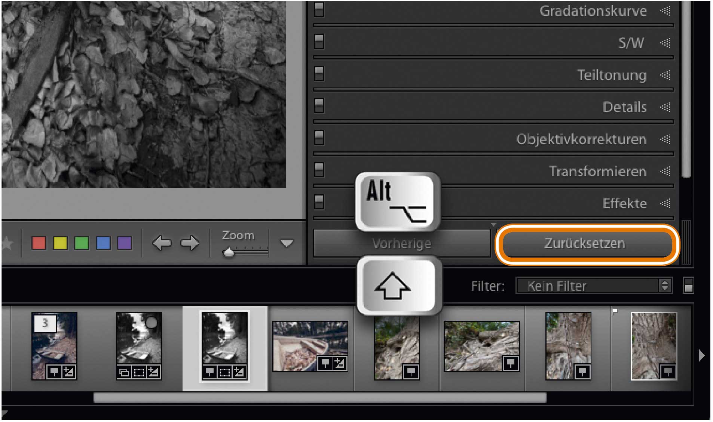The height and width of the screenshot is (422, 713).
Task: Click the Vorherige button
Action: (x=401, y=244)
